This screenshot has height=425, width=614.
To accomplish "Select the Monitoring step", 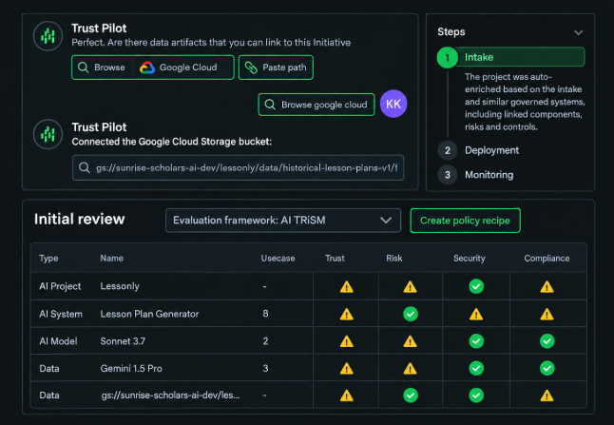I will [x=475, y=175].
